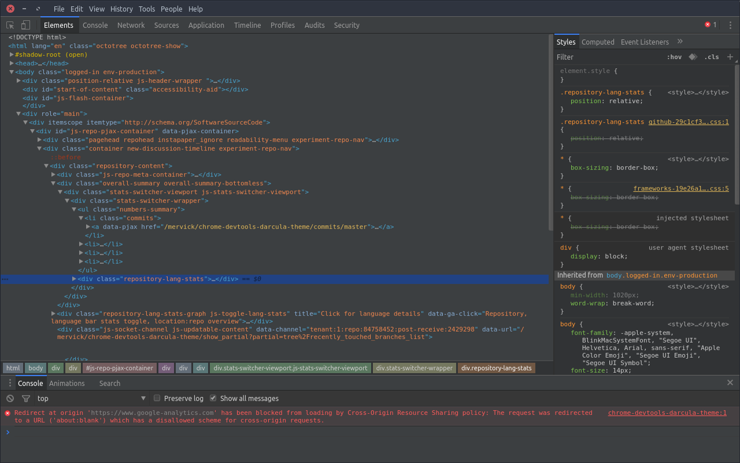Switch to the Console panel tab
The height and width of the screenshot is (463, 740).
point(95,25)
